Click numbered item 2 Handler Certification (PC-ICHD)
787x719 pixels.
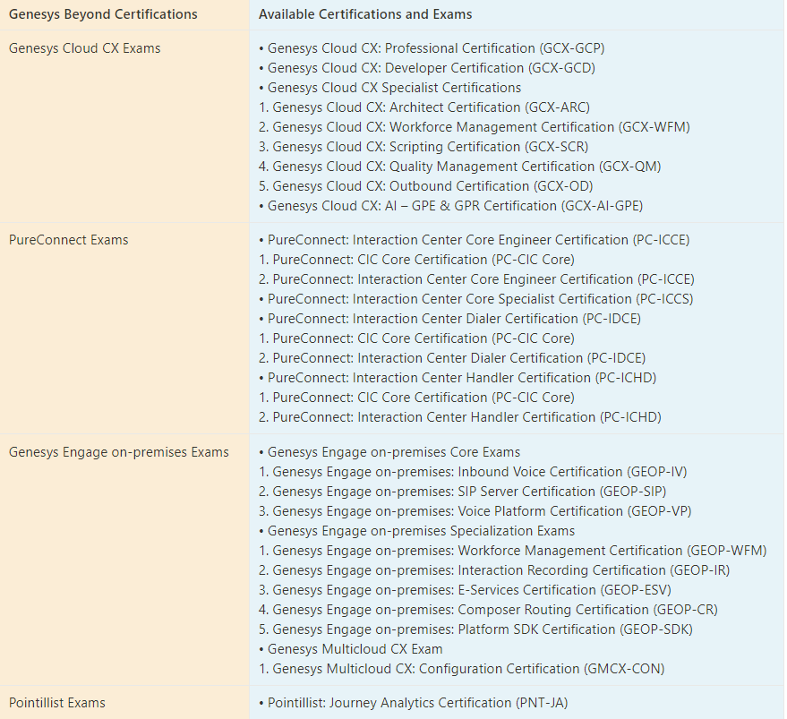tap(460, 416)
